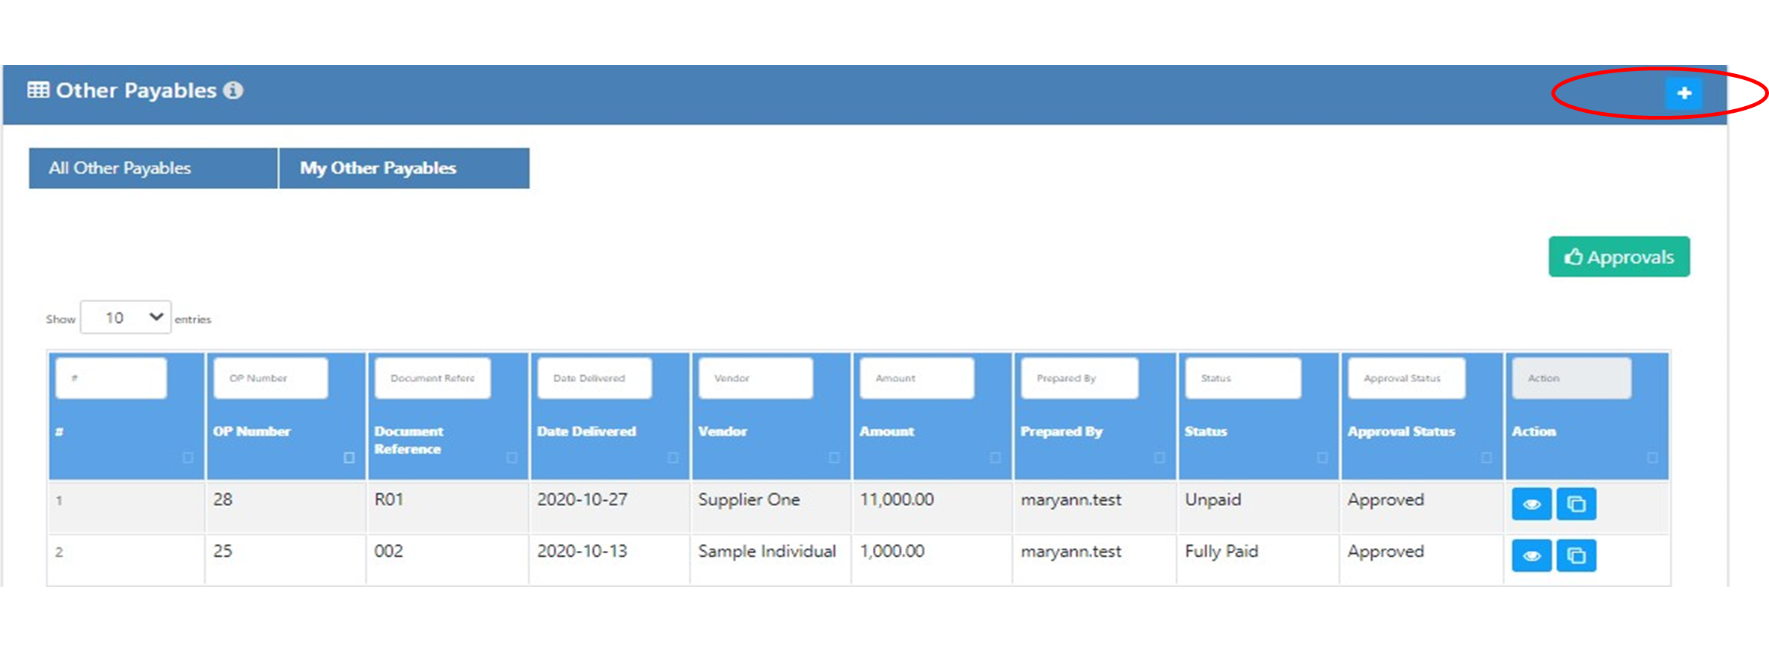Viewport: 1769px width, 672px height.
Task: Click the info icon beside Other Payables
Action: (x=233, y=90)
